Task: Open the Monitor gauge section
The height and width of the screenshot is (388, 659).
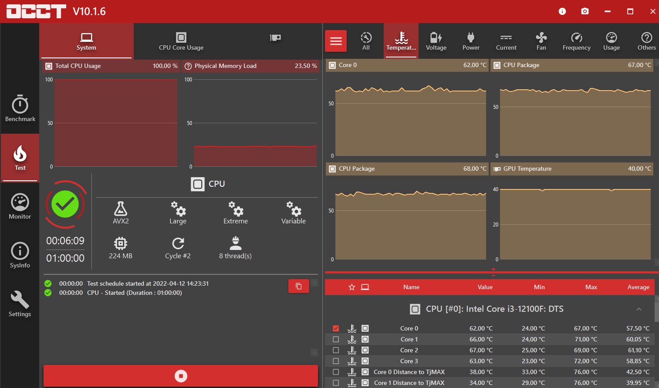Action: coord(20,206)
